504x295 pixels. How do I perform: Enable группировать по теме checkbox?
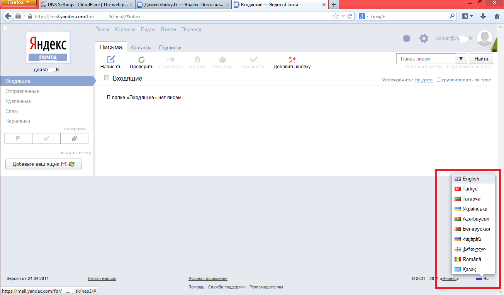[x=439, y=80]
